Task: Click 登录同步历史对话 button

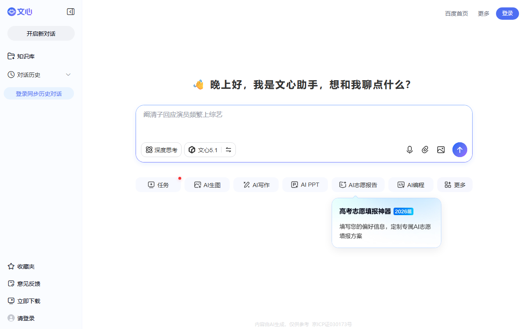Action: coord(39,93)
